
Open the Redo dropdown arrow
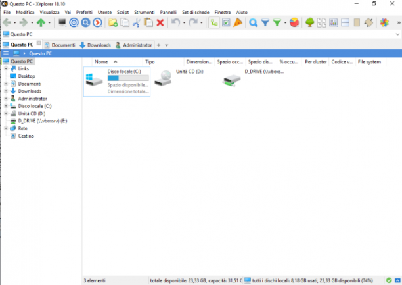202,23
